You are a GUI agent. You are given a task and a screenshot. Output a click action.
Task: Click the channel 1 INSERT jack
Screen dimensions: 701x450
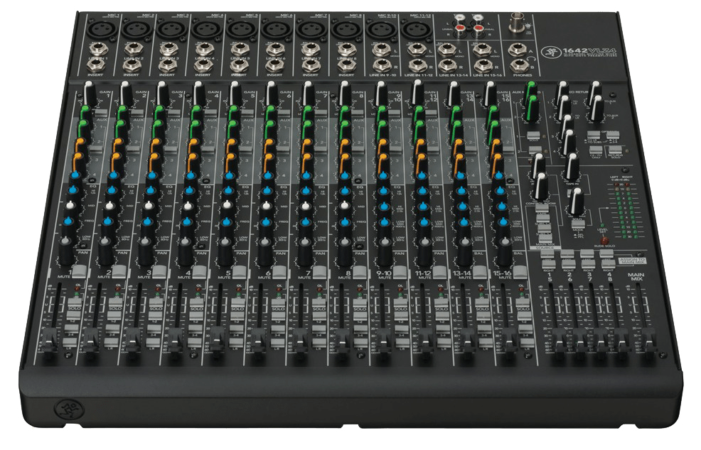click(x=95, y=66)
